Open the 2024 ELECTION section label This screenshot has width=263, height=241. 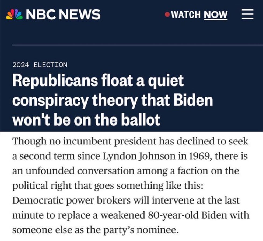pos(40,65)
